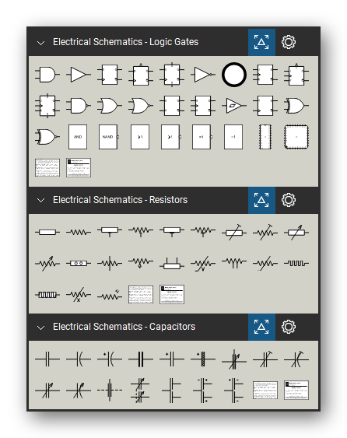Viewport: 347px width, 438px height.
Task: Open Resistors section gear settings
Action: pyautogui.click(x=289, y=200)
